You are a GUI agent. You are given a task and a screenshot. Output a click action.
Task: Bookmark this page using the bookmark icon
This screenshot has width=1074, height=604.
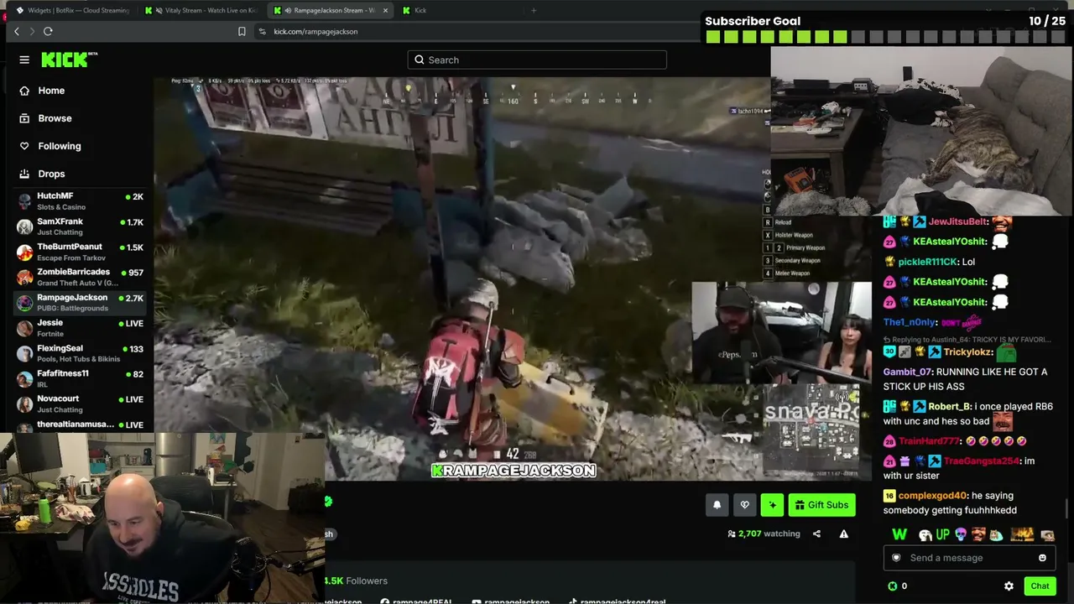(242, 31)
